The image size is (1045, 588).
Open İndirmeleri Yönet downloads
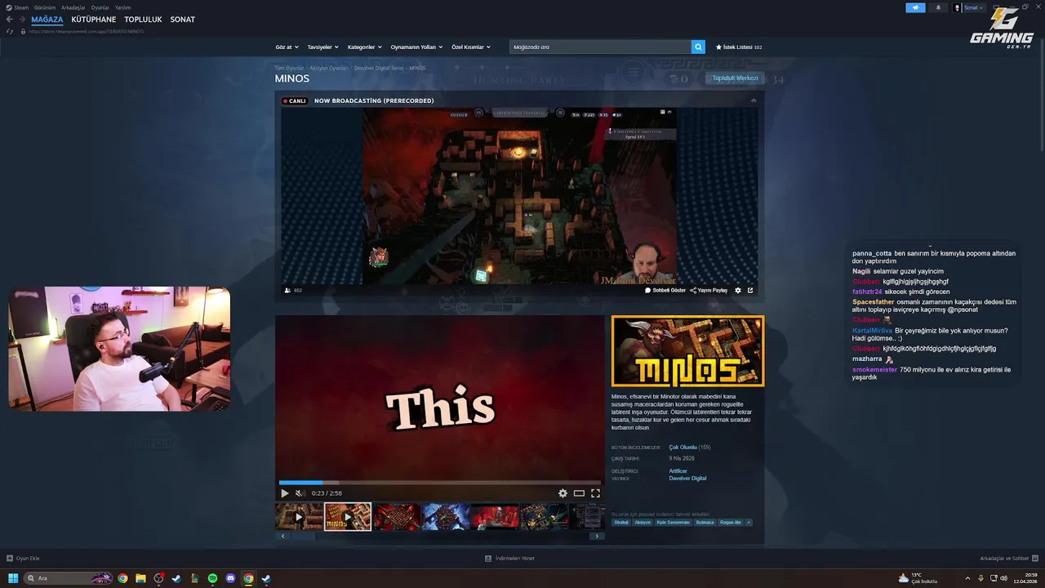tap(509, 559)
